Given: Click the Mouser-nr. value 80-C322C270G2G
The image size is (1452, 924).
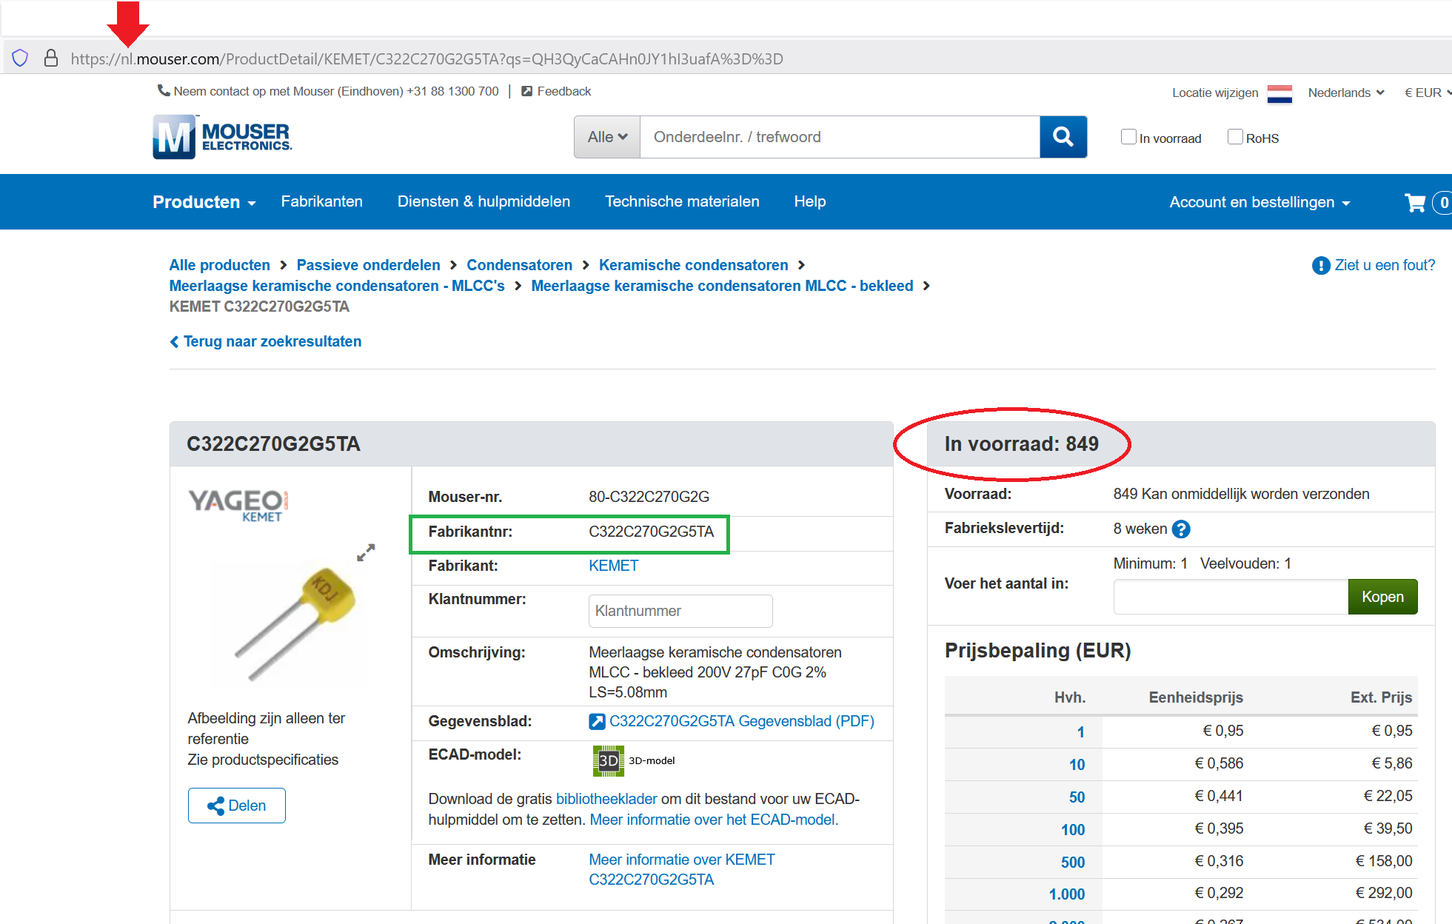Looking at the screenshot, I should point(649,497).
